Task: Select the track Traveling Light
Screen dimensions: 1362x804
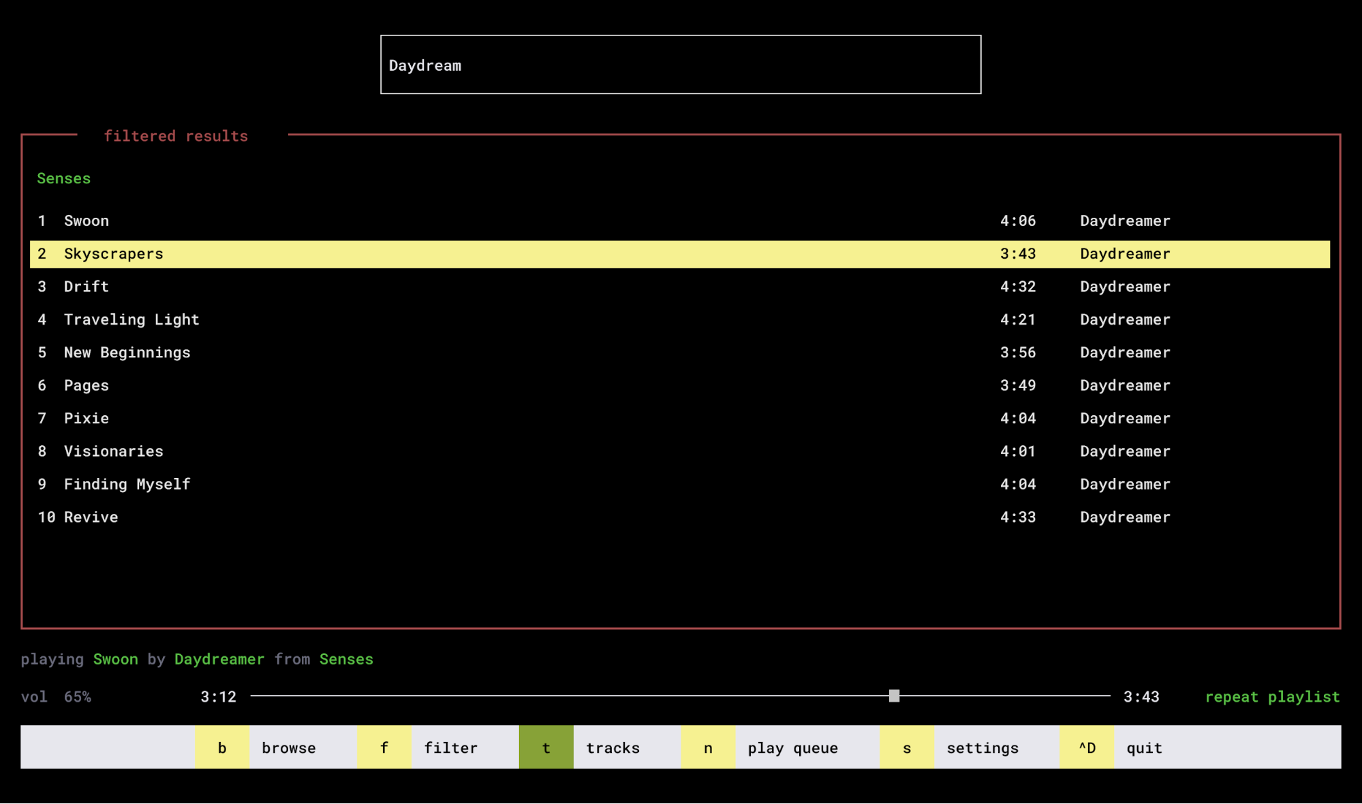Action: [131, 319]
